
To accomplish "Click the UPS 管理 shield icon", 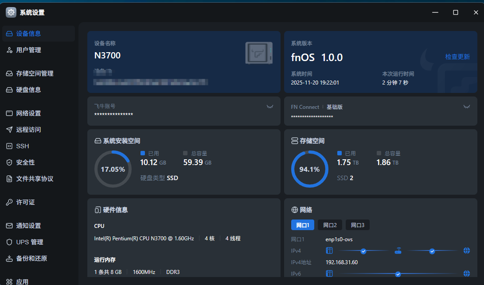I will coord(9,242).
